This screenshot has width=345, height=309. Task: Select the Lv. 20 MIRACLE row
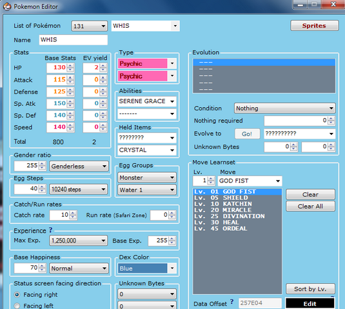[x=237, y=210]
